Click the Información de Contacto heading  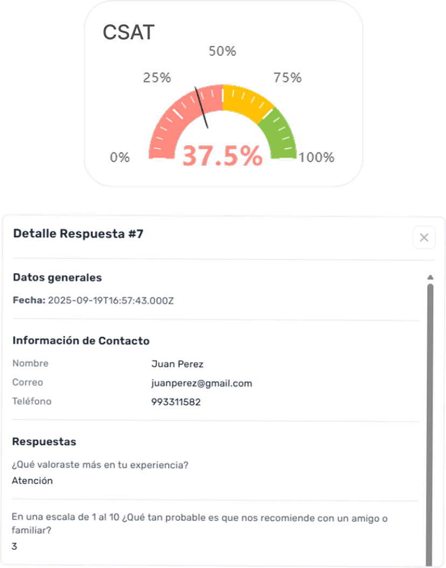click(81, 341)
